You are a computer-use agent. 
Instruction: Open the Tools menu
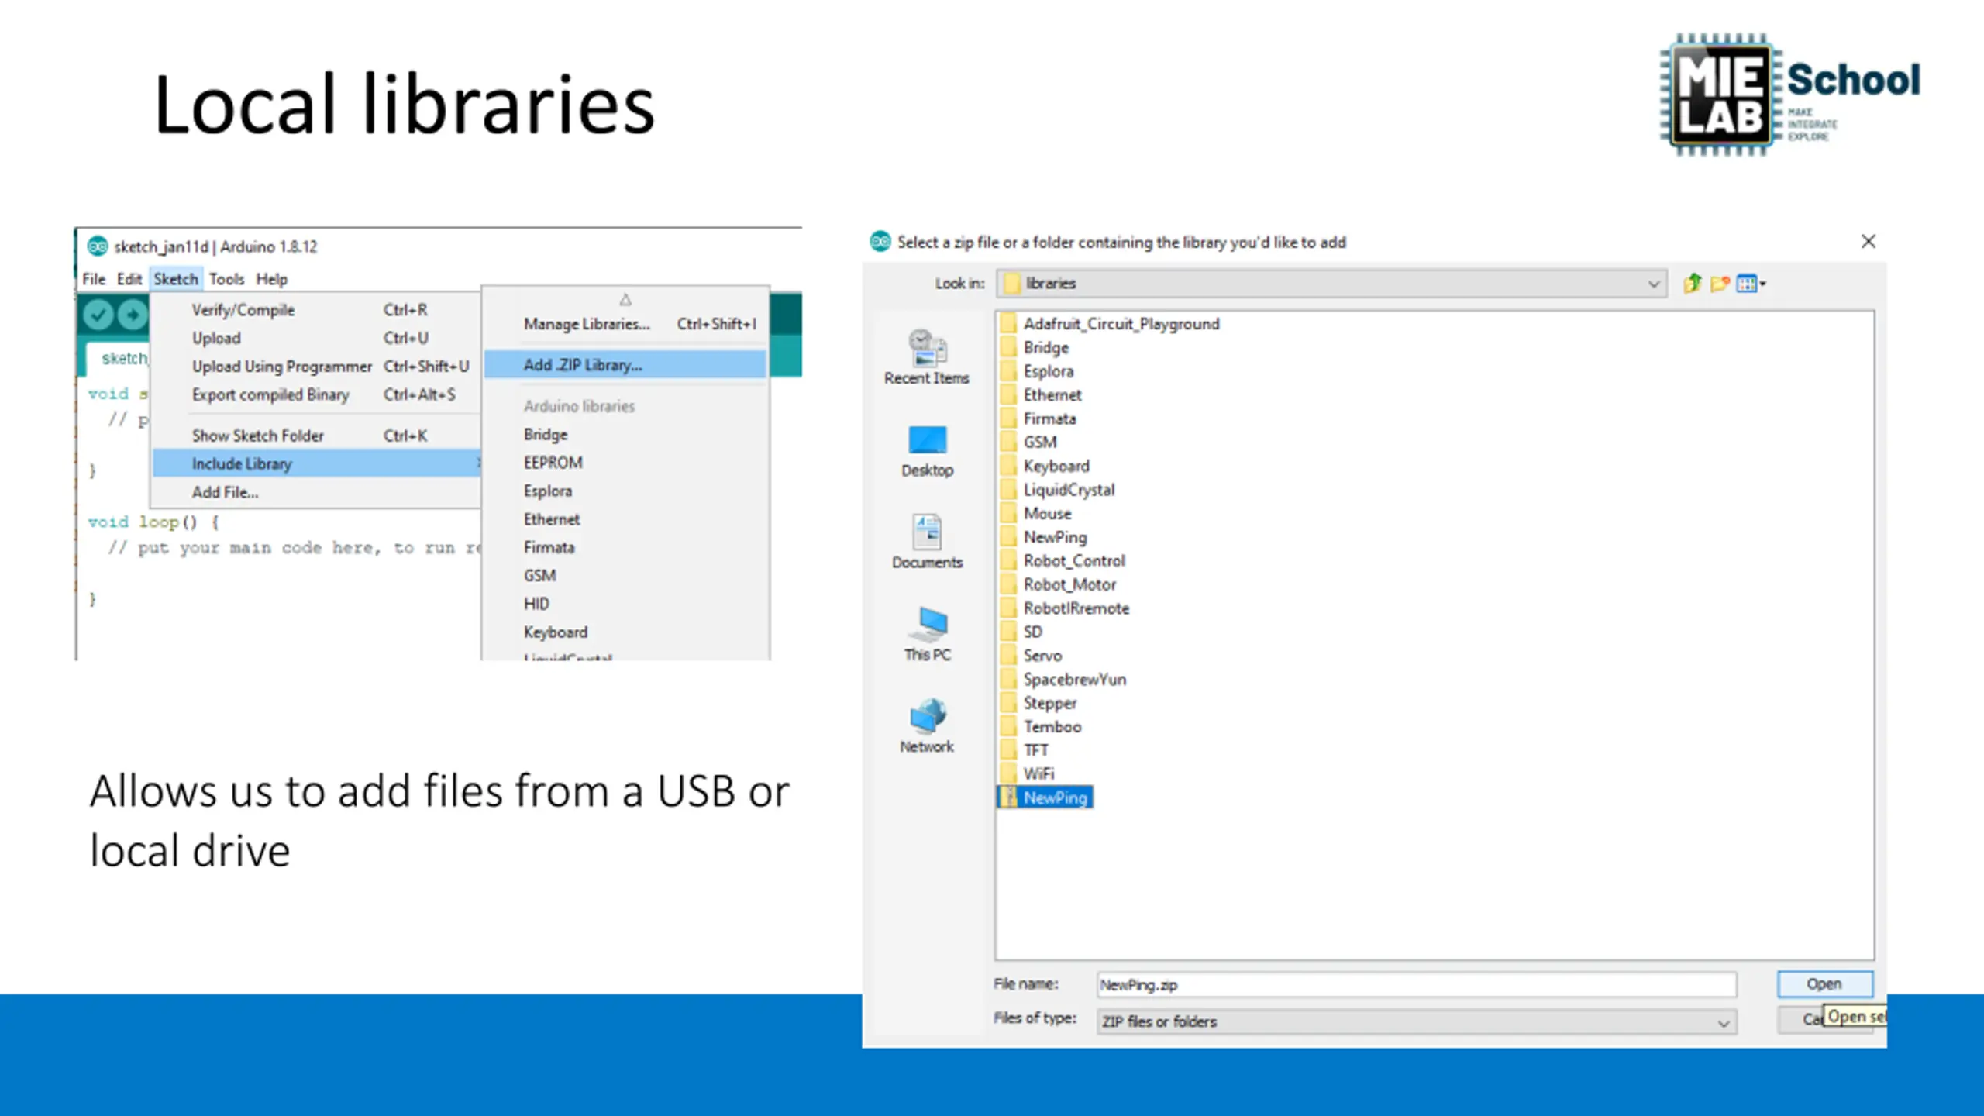(226, 279)
